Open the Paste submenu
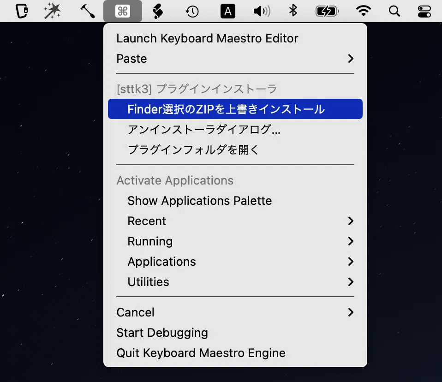The image size is (442, 382). [x=235, y=59]
